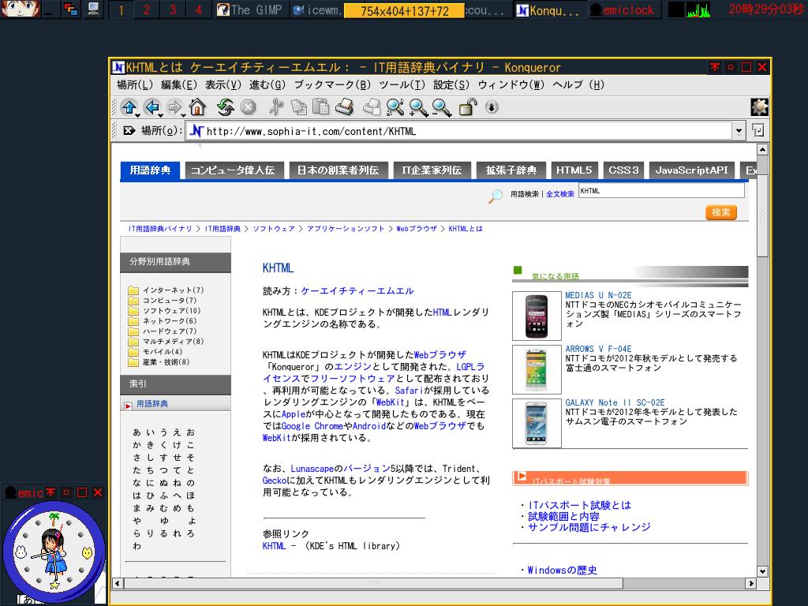Open the MEDIAS U N-02E link
Viewport: 808px width, 606px height.
coord(598,296)
